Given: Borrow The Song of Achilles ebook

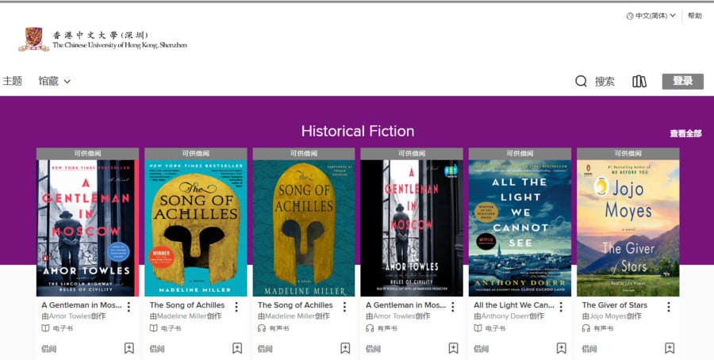Looking at the screenshot, I should tap(157, 349).
